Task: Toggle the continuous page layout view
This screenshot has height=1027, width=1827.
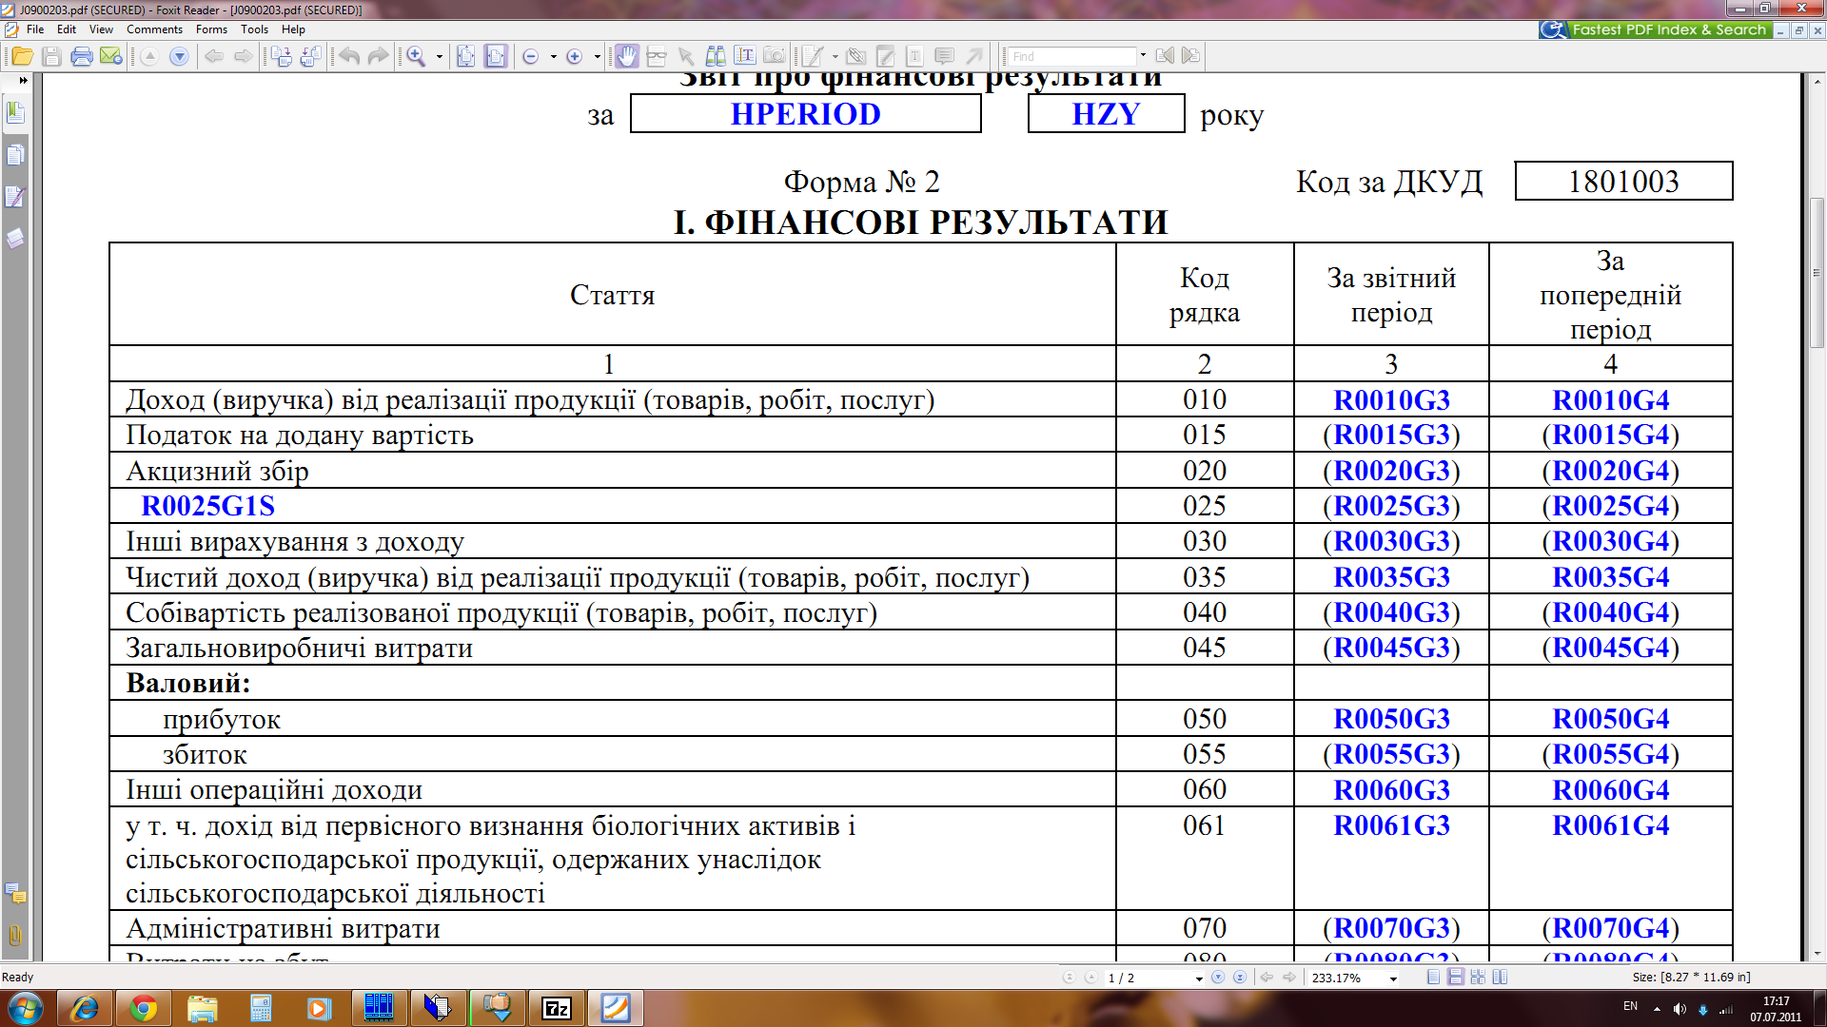Action: tap(1456, 978)
